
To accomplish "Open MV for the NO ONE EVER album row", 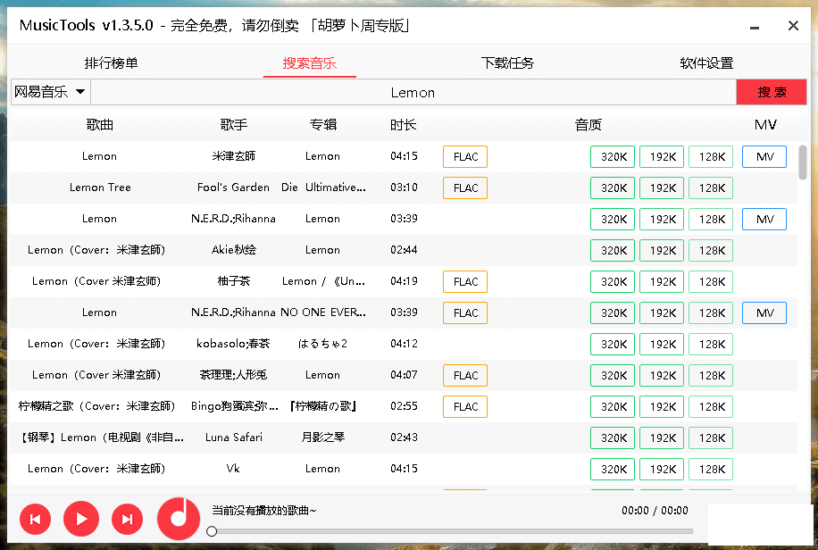I will point(764,313).
